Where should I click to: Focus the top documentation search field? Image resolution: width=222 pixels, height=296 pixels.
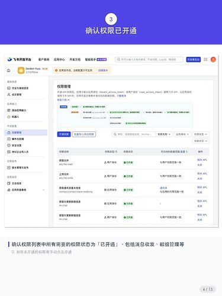pyautogui.click(x=149, y=59)
